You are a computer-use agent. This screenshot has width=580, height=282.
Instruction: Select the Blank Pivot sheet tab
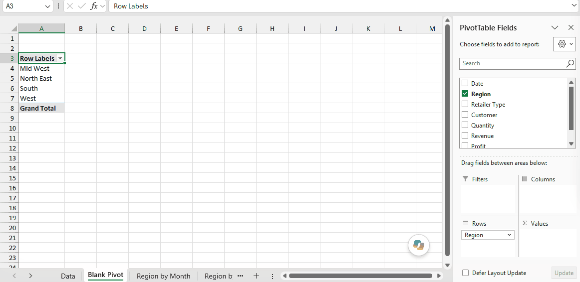(x=105, y=275)
